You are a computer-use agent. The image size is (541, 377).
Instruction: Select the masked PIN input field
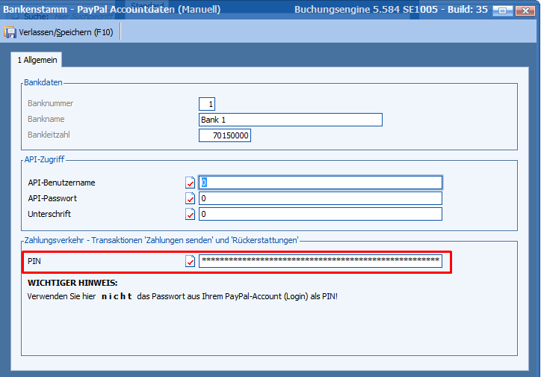pos(320,261)
